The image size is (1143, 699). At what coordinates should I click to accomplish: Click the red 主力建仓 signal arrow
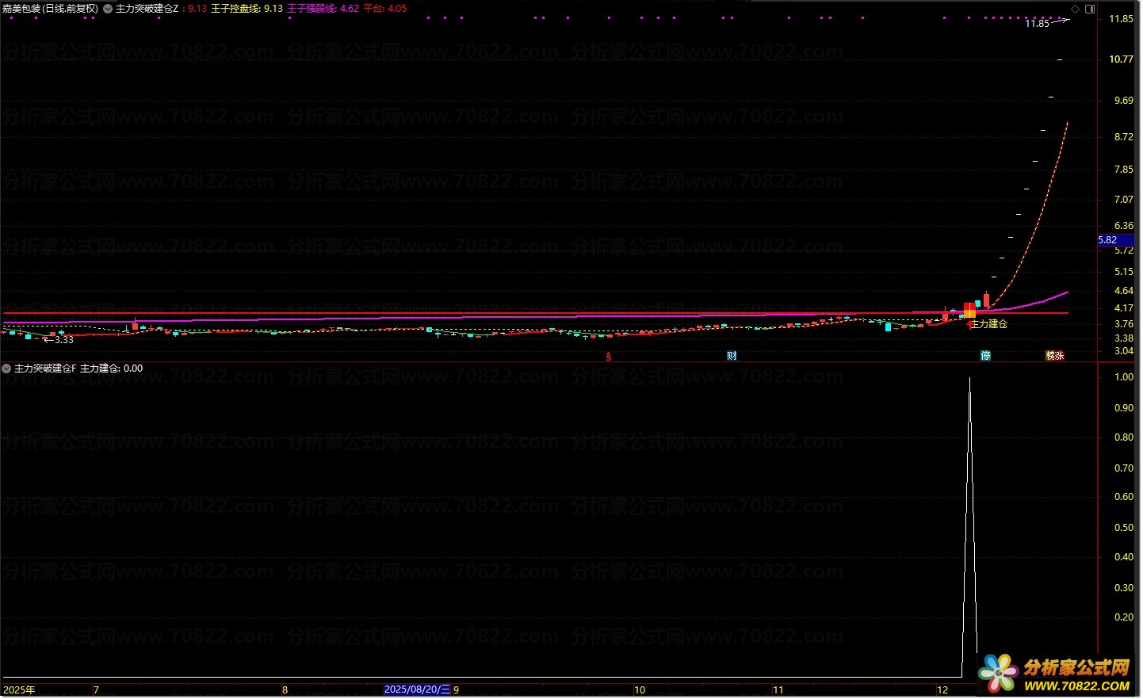(970, 323)
